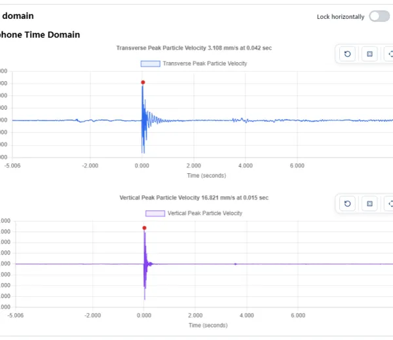Viewport: 393px width, 340px height.
Task: Toggle the Lock horizontally switch
Action: tap(379, 16)
